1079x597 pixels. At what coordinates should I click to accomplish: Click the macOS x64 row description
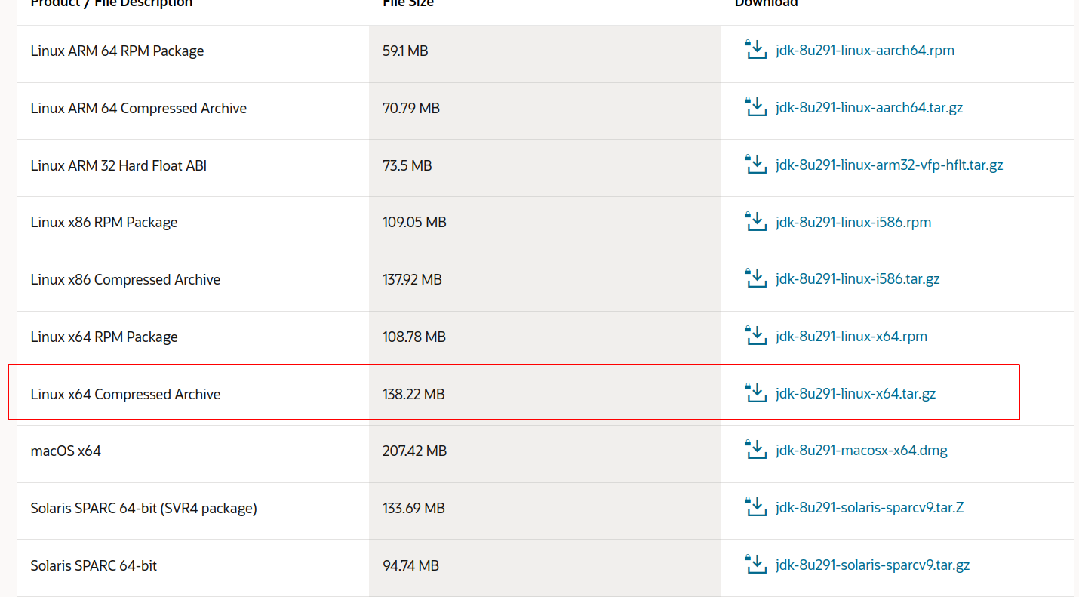[66, 451]
